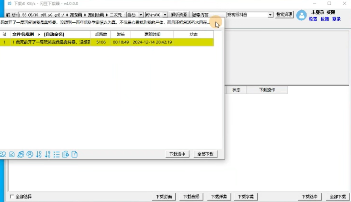
Task: Open the Internet Explorer browser icon
Action: pyautogui.click(x=21, y=154)
